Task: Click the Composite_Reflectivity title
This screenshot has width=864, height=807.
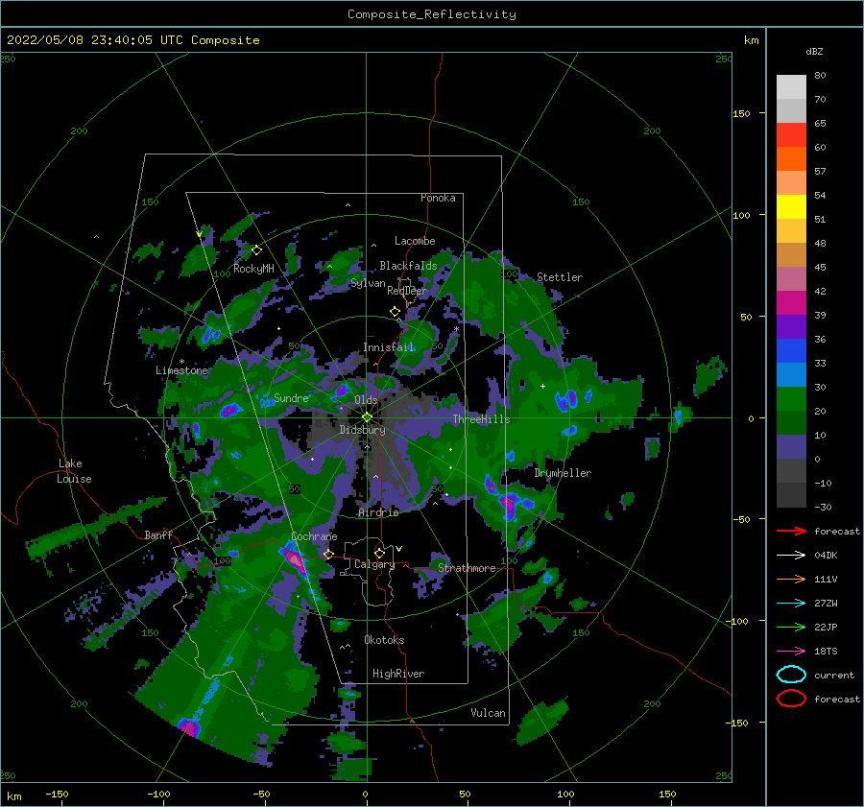Action: coord(432,14)
